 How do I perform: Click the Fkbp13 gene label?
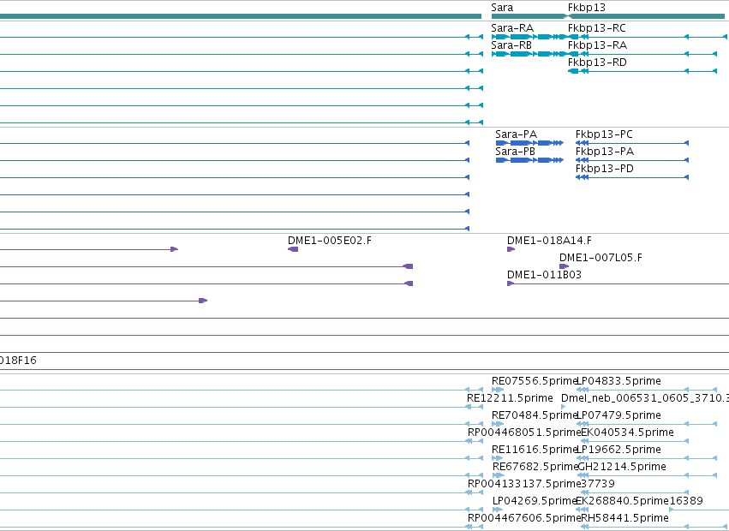587,8
